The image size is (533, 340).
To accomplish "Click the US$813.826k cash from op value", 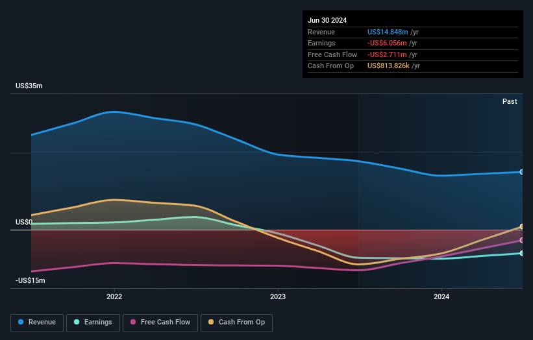I will (x=388, y=66).
